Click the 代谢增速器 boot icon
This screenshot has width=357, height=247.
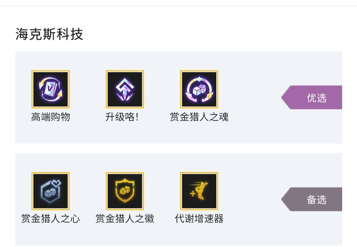pos(199,191)
